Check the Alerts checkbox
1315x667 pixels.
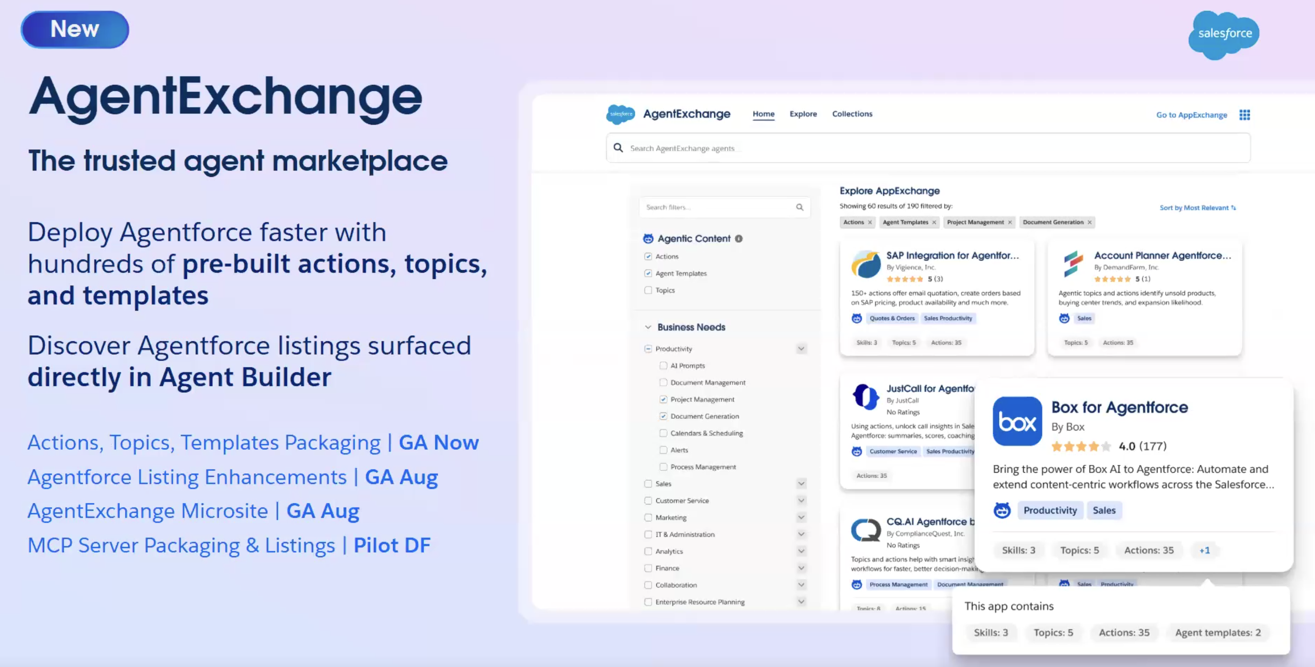point(663,450)
